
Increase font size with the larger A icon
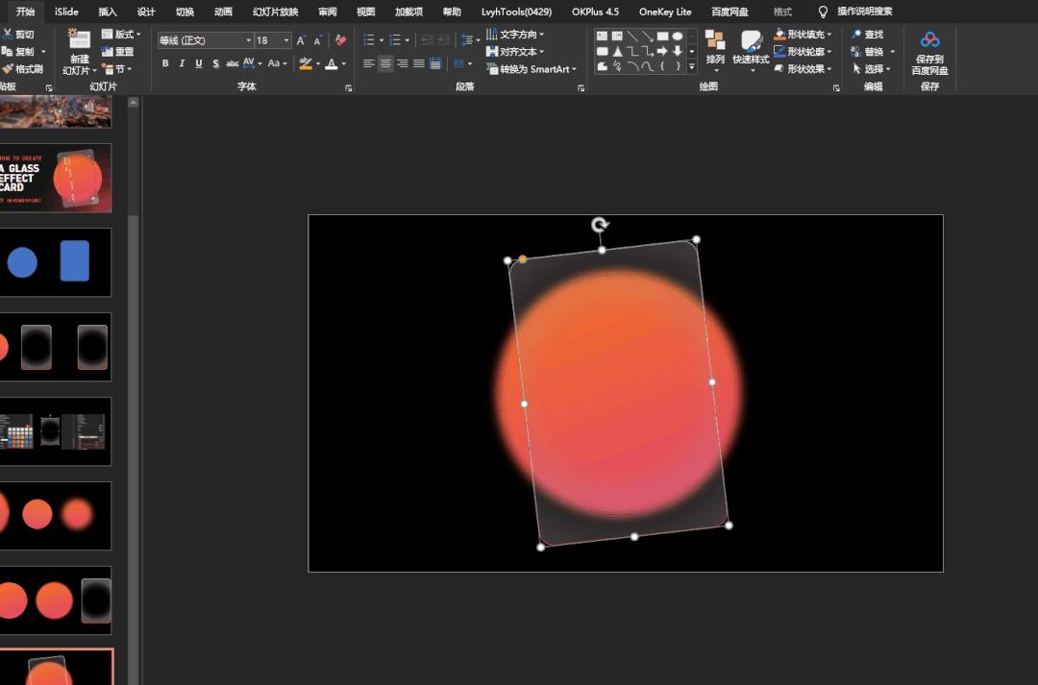301,40
